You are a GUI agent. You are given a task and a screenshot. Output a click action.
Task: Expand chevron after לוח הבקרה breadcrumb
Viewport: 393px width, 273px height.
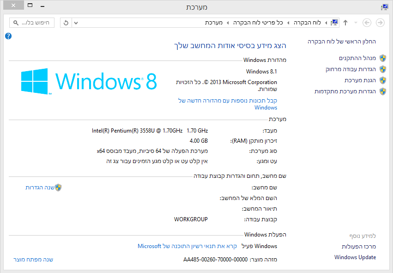point(288,23)
